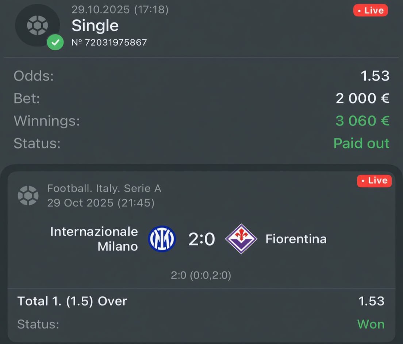The image size is (403, 344).
Task: Click the green Won status text
Action: 371,324
